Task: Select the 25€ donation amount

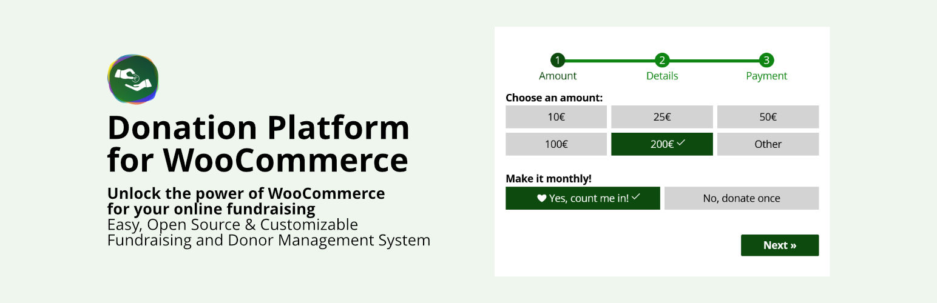Action: click(x=661, y=117)
